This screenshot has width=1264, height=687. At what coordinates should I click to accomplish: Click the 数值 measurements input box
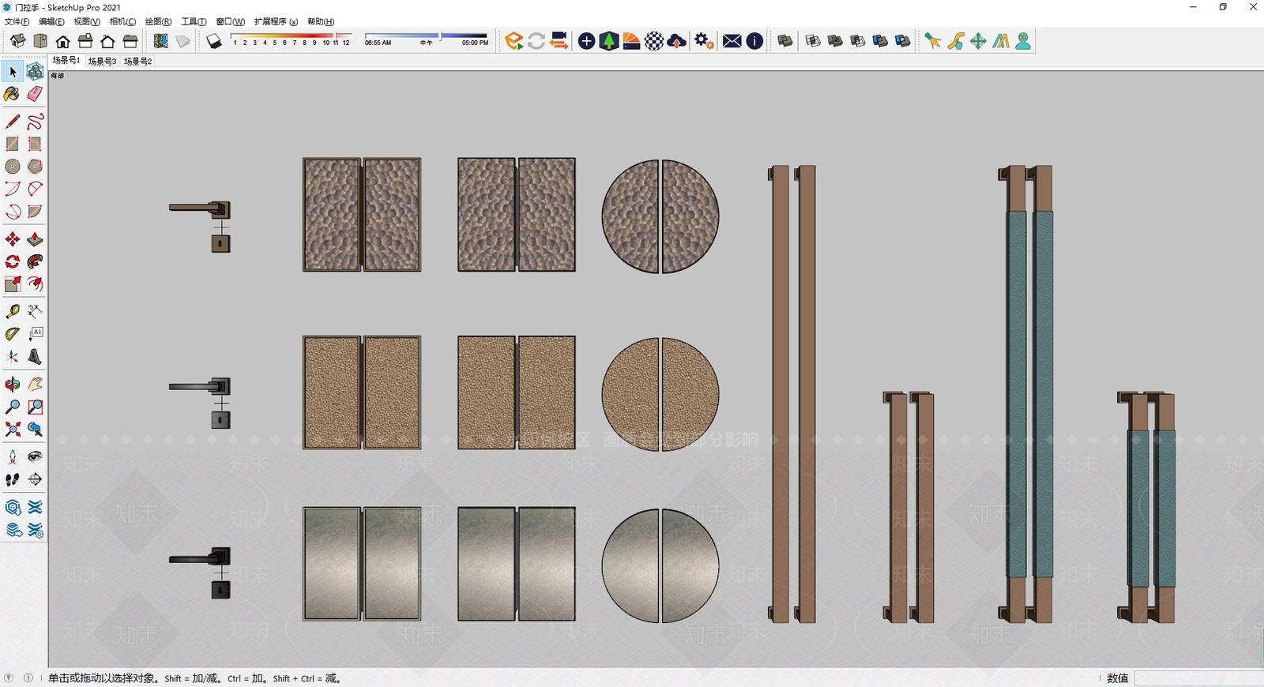[x=1199, y=678]
